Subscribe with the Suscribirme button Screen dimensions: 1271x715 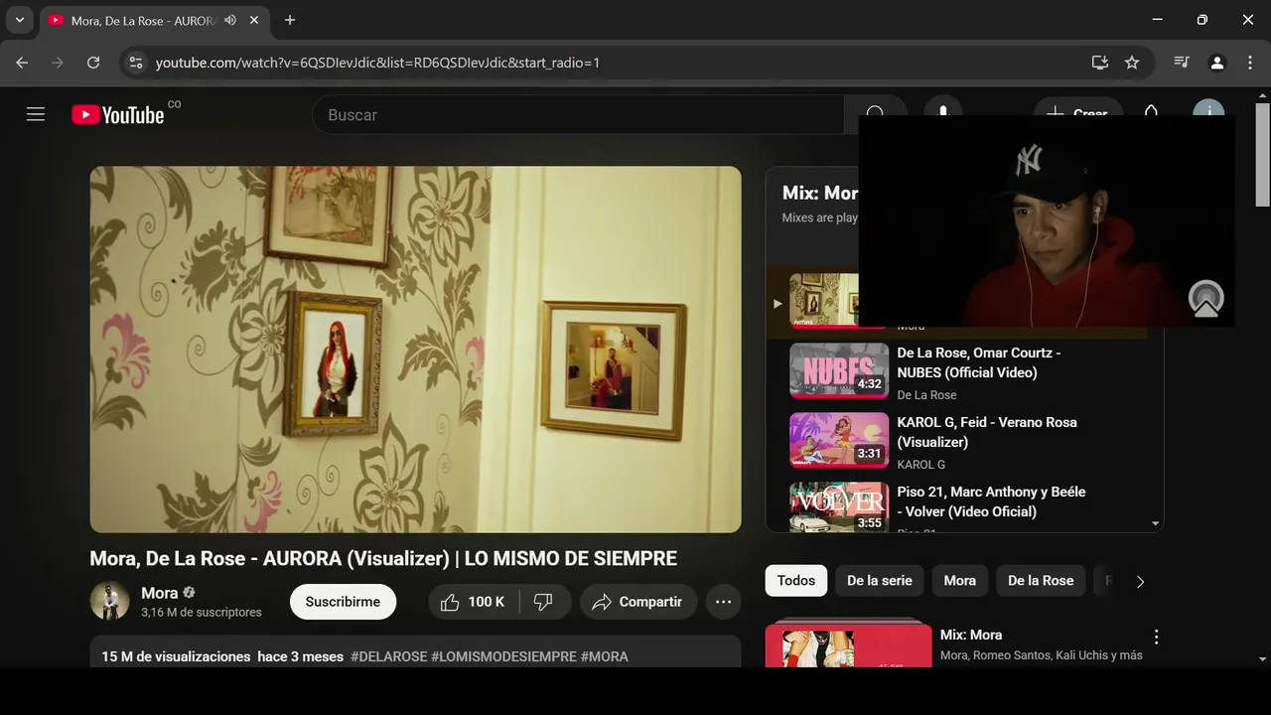tap(343, 602)
